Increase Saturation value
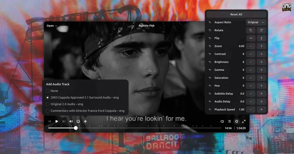This screenshot has height=154, width=294. click(261, 78)
